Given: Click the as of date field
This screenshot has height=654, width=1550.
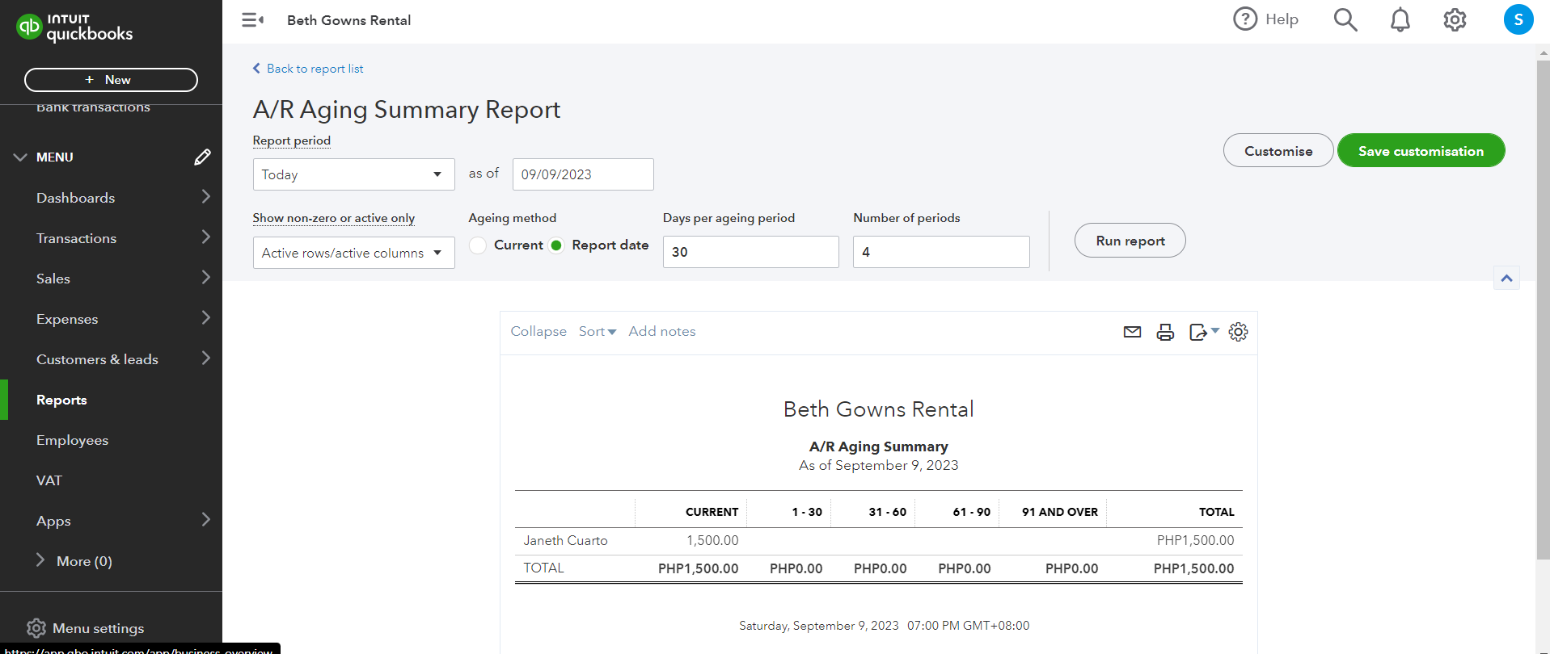Looking at the screenshot, I should click(583, 174).
